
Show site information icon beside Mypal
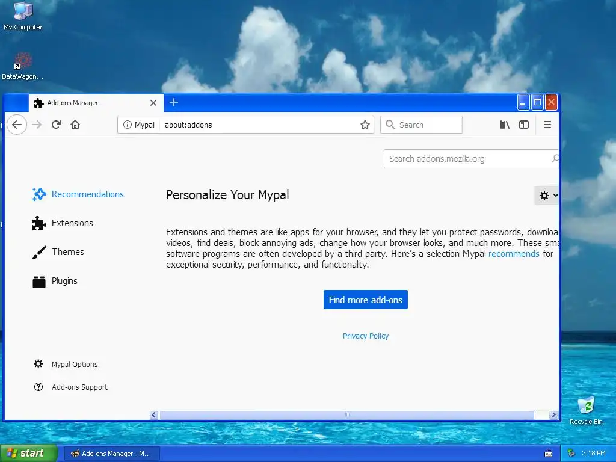coord(128,125)
